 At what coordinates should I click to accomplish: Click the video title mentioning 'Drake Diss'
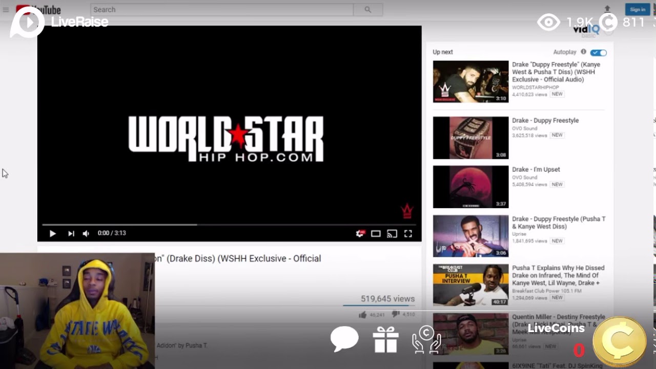pos(238,259)
